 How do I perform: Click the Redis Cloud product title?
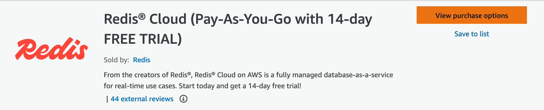238,19
